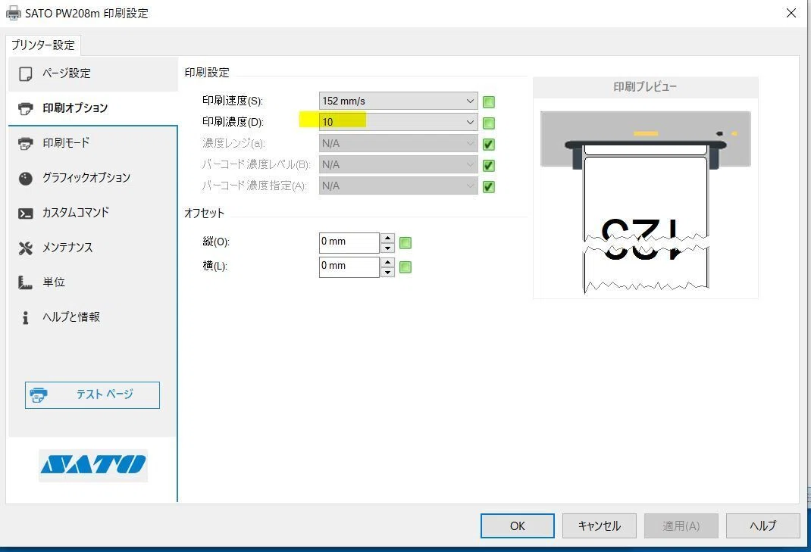Click the disabled 濃度レンジ dropdown
This screenshot has height=552, width=811.
coord(398,143)
